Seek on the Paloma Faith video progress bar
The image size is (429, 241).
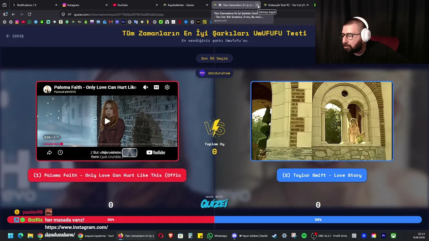tap(107, 144)
